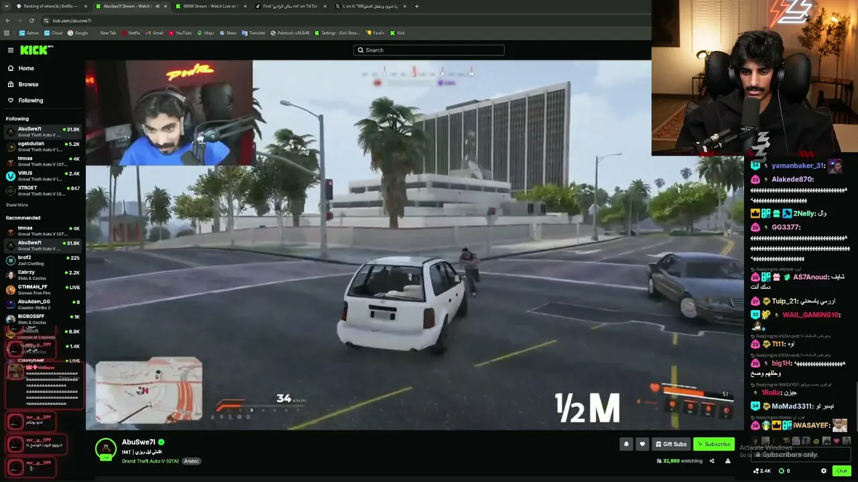Open Browse in sidebar

(23, 84)
